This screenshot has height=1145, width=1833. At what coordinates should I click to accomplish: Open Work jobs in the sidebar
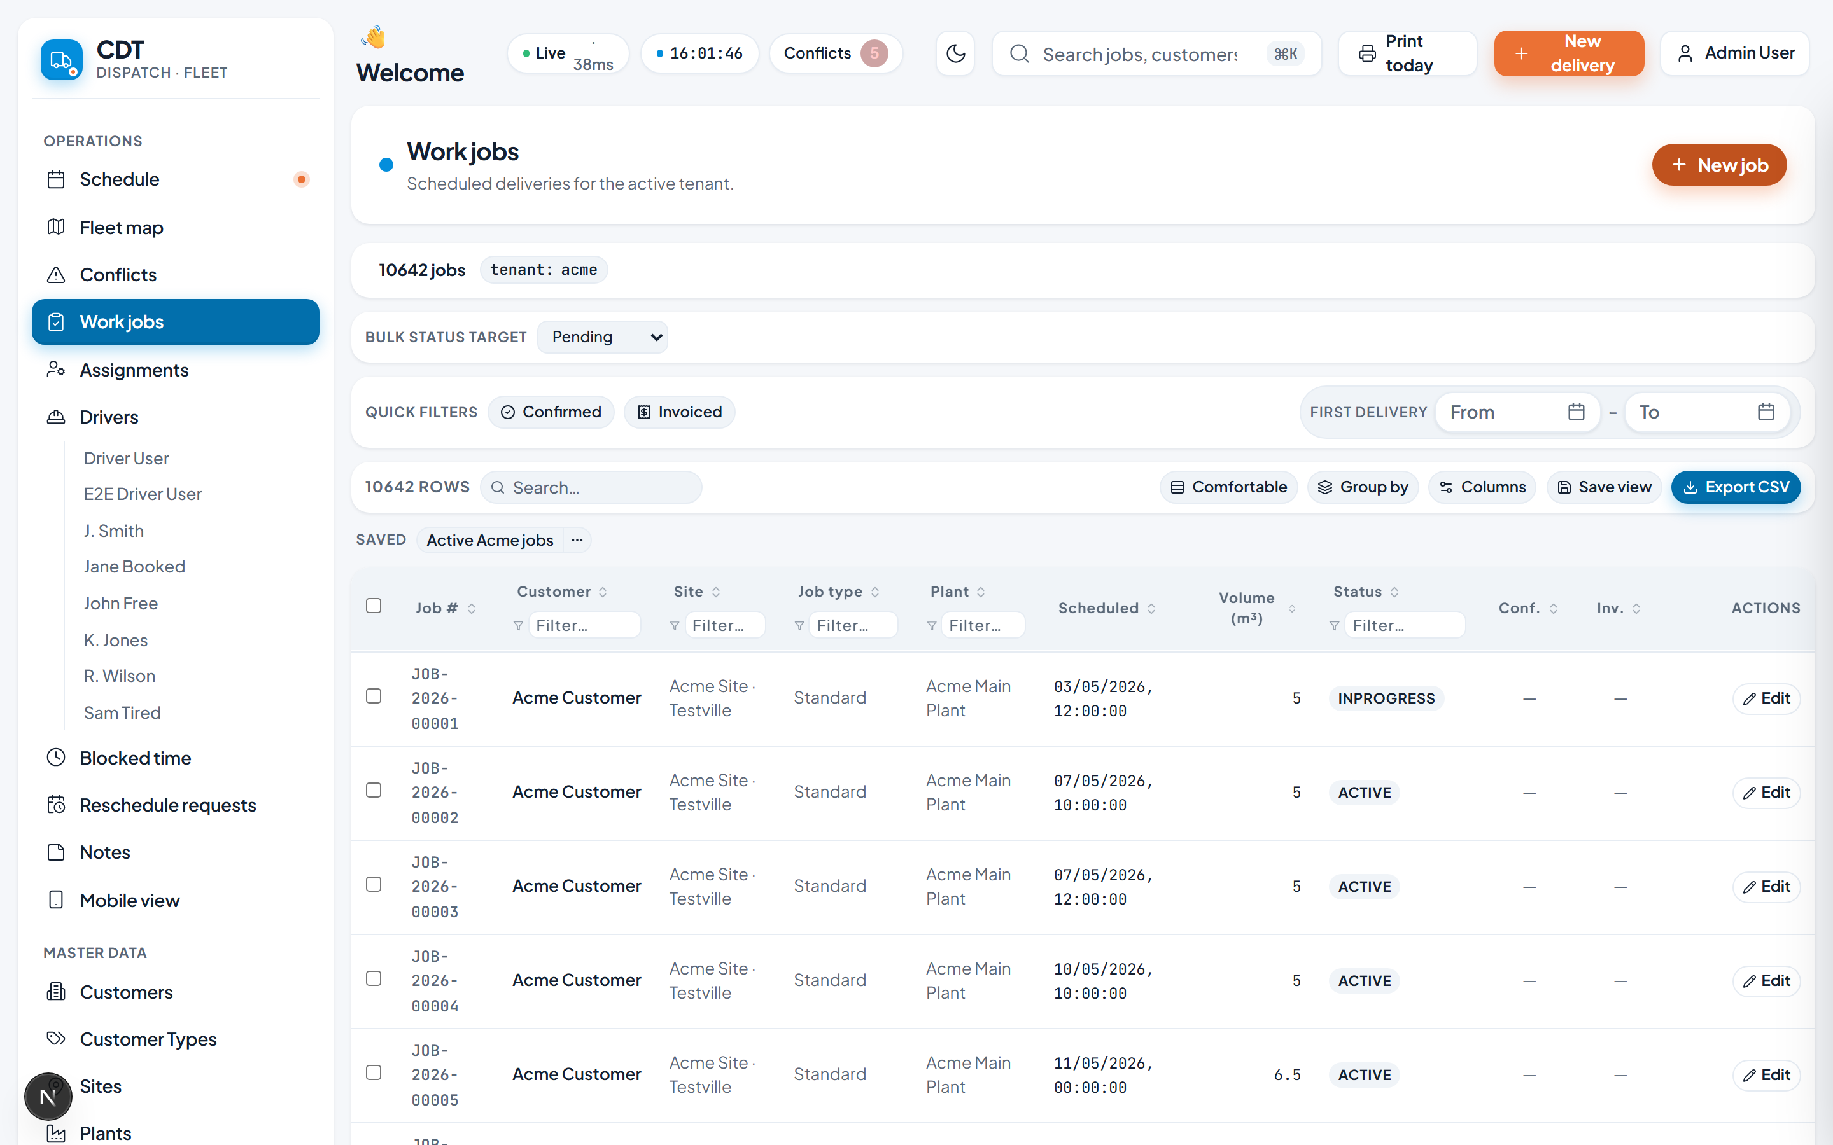click(176, 322)
